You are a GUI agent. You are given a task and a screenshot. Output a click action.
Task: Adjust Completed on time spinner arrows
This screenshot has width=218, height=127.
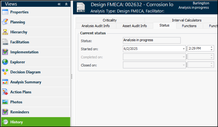pyautogui.click(x=212, y=57)
